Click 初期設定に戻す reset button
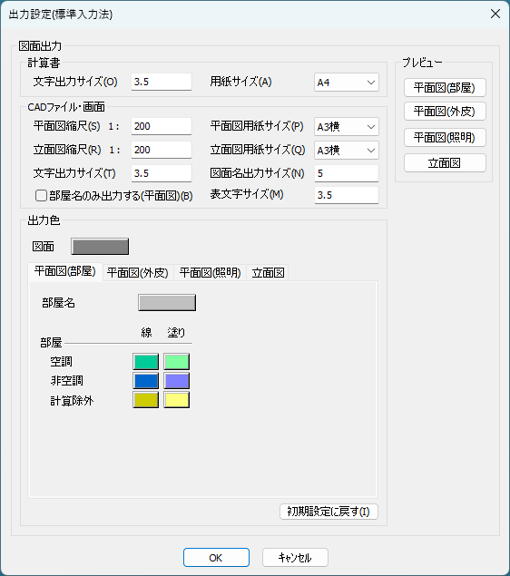The width and height of the screenshot is (510, 576). click(329, 512)
